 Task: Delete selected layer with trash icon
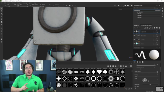pos(159,28)
